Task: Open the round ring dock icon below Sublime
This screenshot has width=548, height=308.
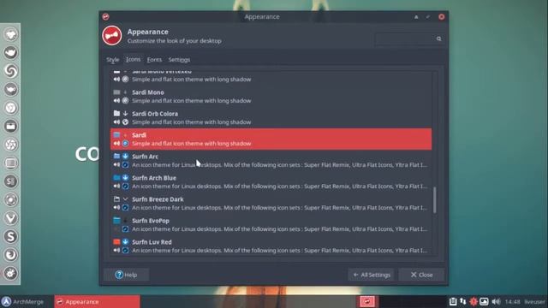Action: (10, 200)
